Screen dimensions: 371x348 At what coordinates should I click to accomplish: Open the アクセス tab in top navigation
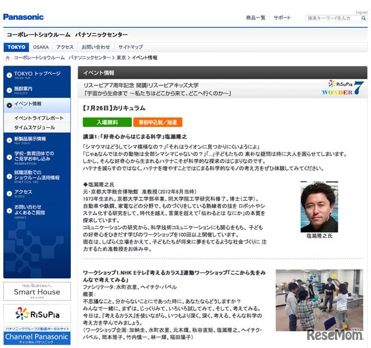point(65,47)
